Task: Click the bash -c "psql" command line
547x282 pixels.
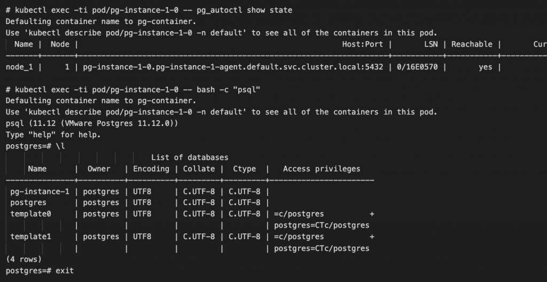Action: coord(133,89)
